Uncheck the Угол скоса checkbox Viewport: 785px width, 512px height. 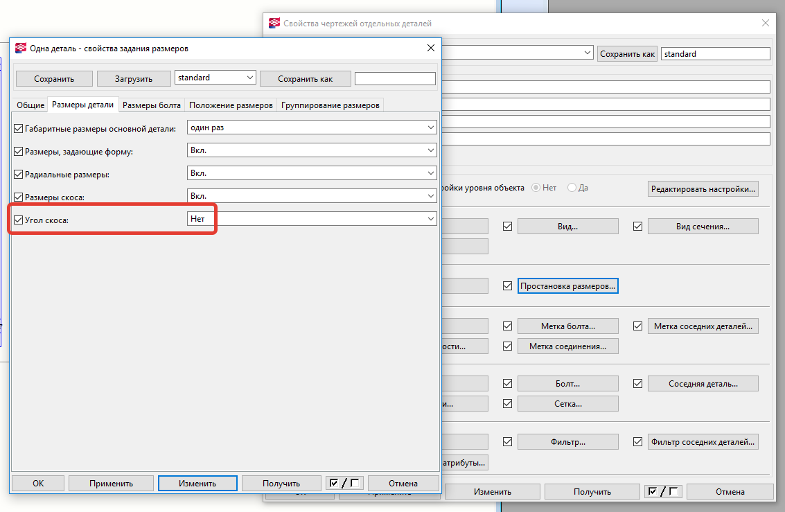point(19,220)
